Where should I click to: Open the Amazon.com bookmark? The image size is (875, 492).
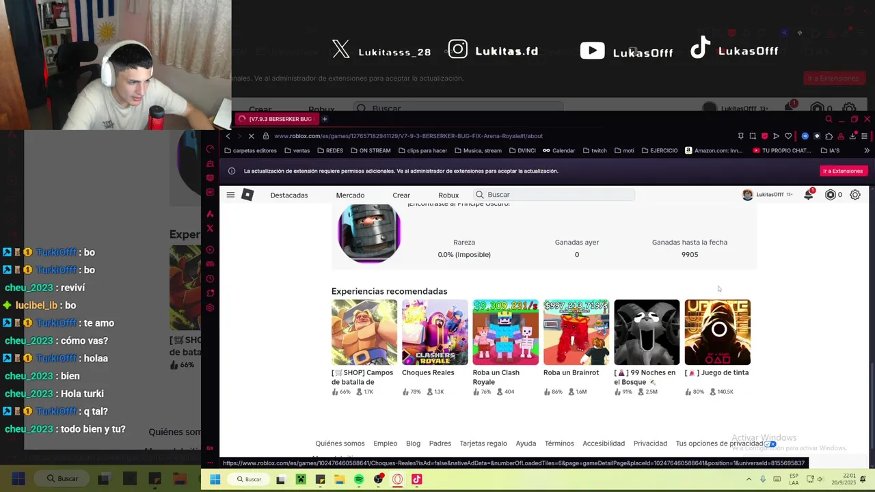(x=714, y=151)
